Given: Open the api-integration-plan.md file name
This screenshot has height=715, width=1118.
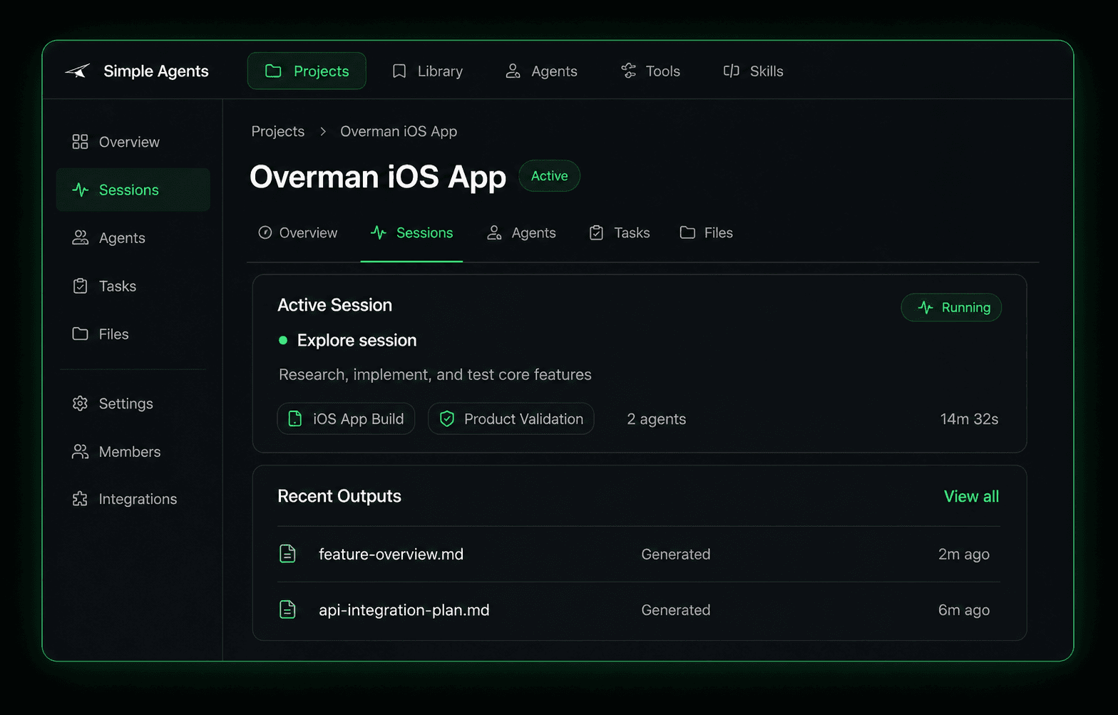Looking at the screenshot, I should click(x=404, y=610).
